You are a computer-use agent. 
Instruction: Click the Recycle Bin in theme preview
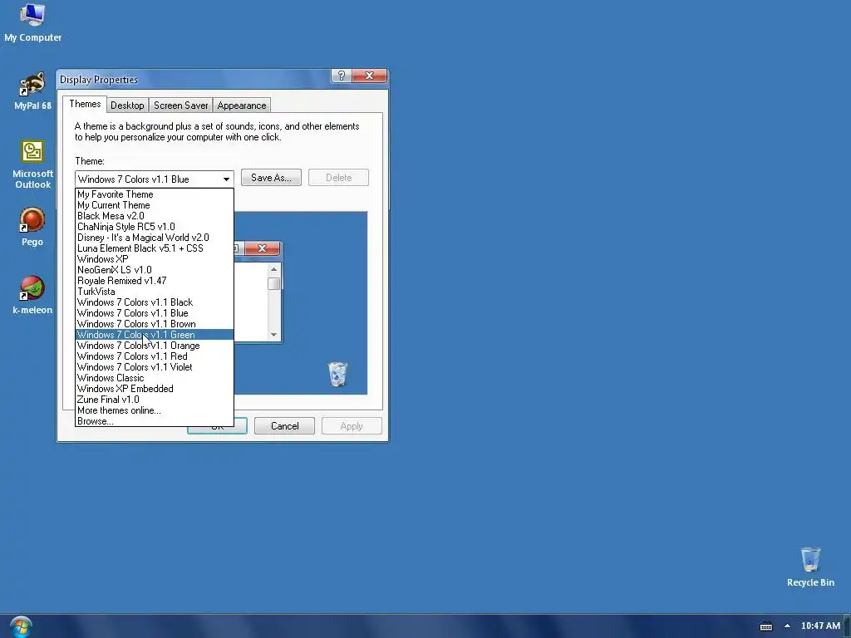(x=337, y=374)
